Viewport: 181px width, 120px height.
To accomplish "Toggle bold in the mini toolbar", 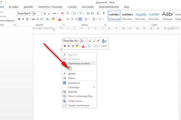I will click(65, 46).
